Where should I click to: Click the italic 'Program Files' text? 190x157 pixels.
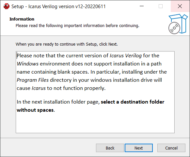[x=33, y=80]
